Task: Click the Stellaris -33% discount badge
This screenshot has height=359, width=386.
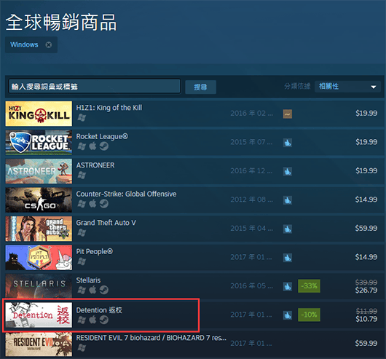Action: point(309,286)
